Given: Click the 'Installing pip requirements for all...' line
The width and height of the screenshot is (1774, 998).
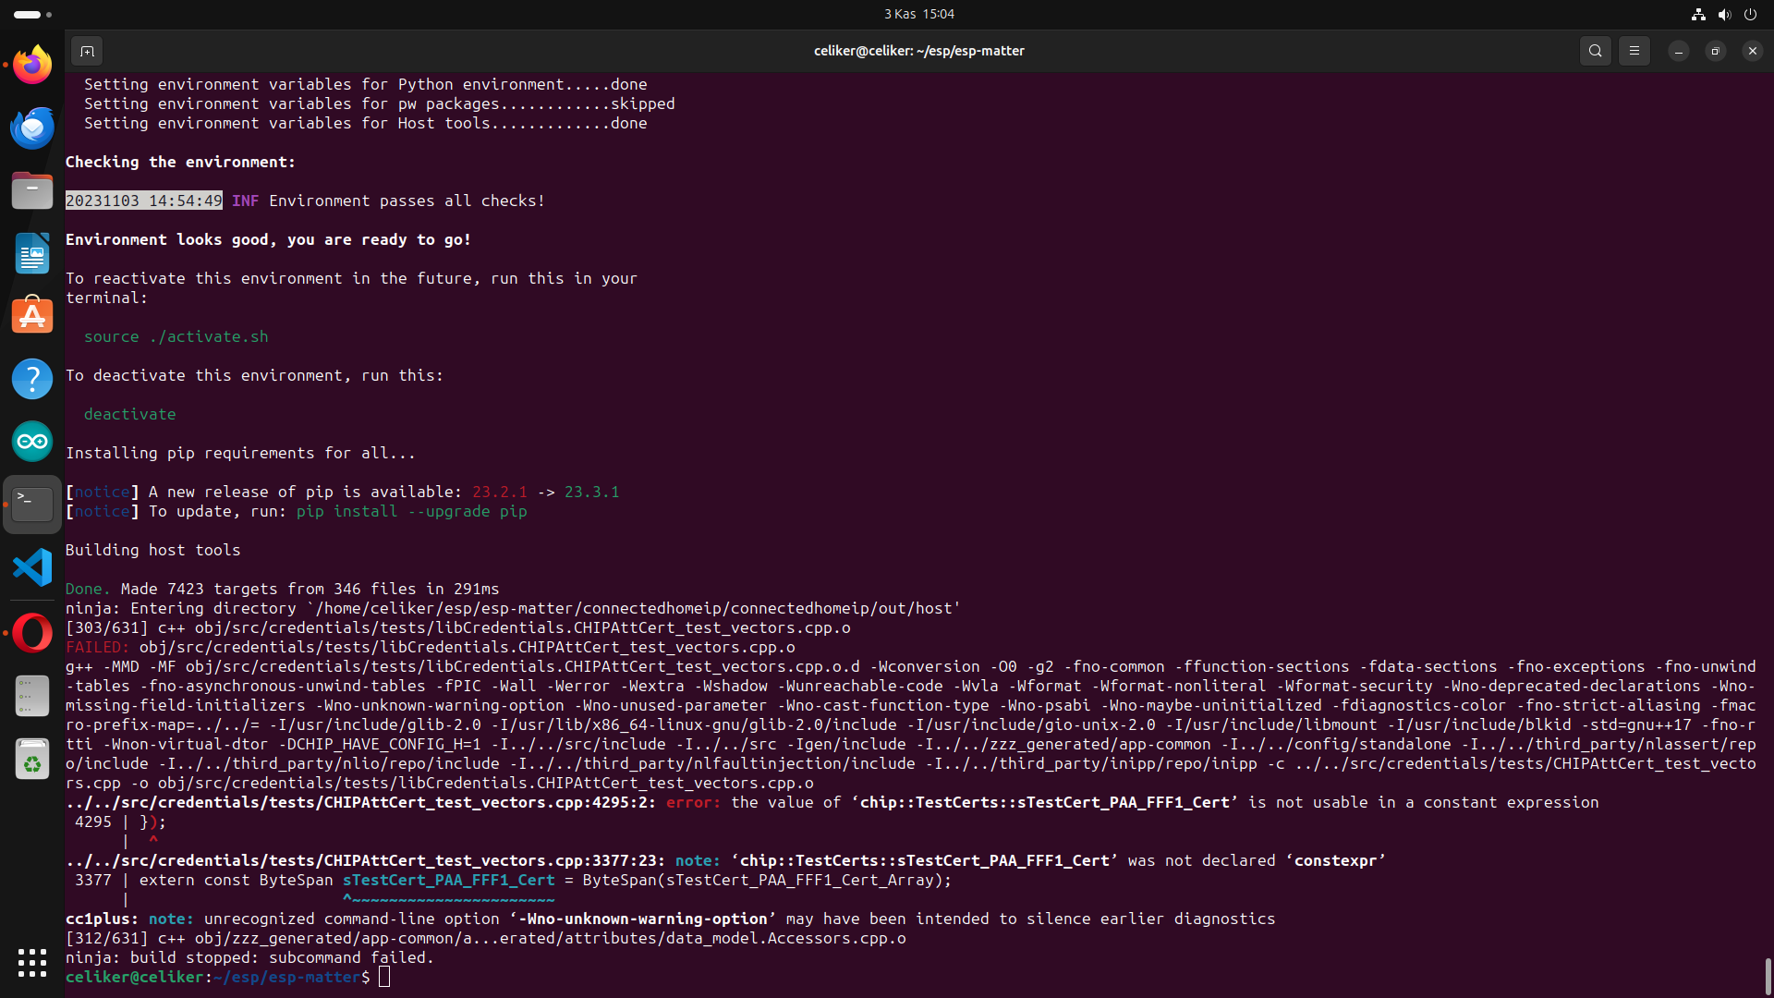Looking at the screenshot, I should point(240,453).
